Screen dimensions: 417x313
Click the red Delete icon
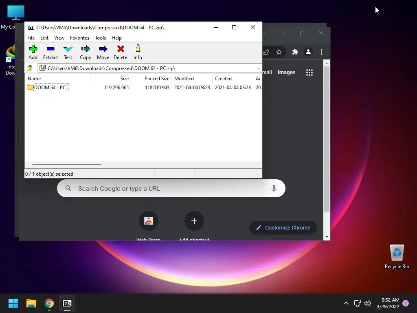pyautogui.click(x=120, y=52)
